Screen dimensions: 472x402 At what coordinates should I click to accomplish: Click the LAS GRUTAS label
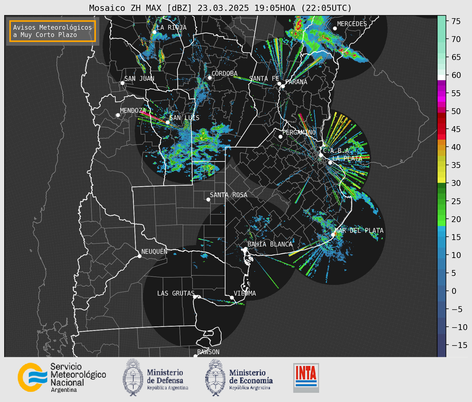click(x=176, y=293)
